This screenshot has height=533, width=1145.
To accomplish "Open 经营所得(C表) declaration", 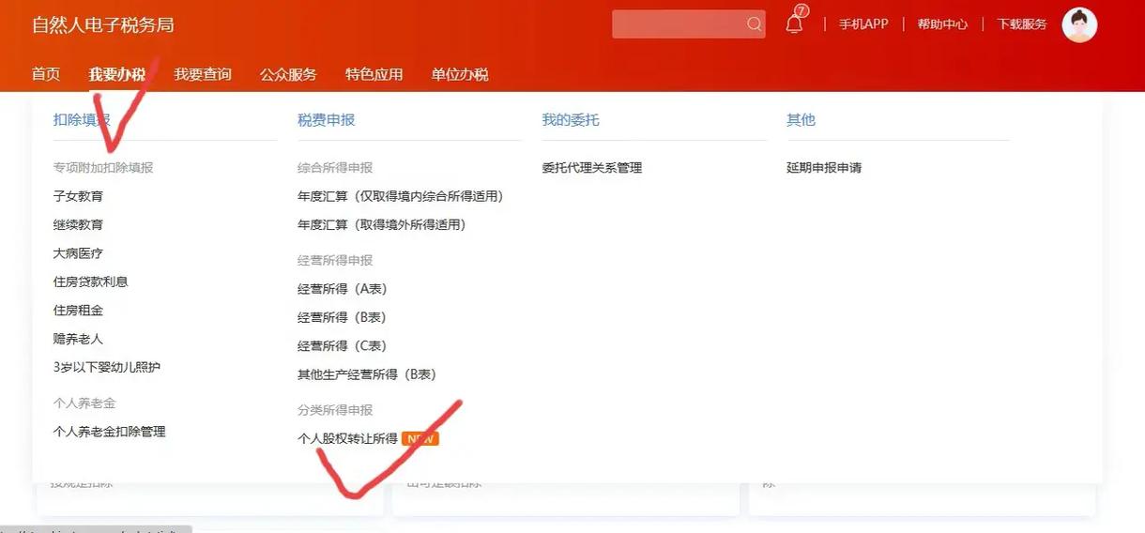I will [343, 345].
